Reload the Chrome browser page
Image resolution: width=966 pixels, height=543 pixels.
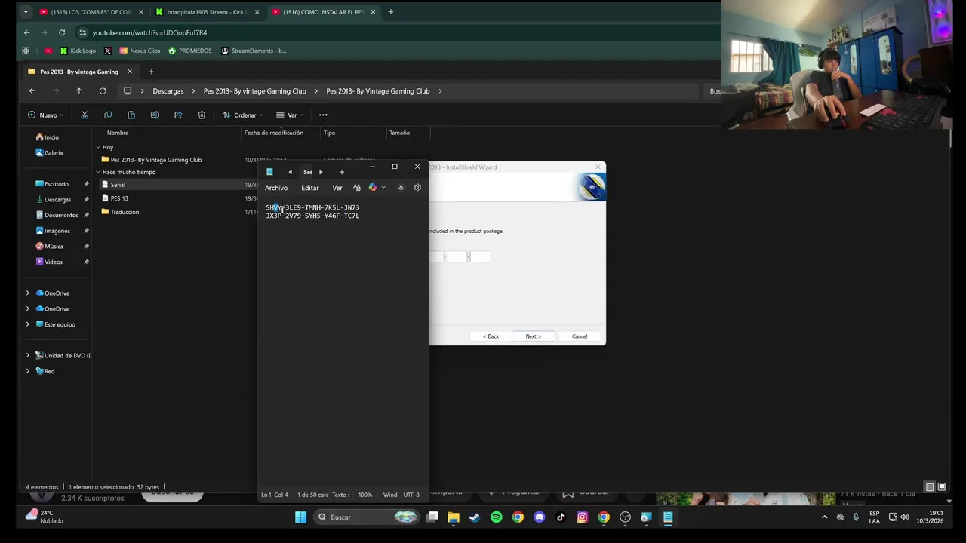coord(62,32)
